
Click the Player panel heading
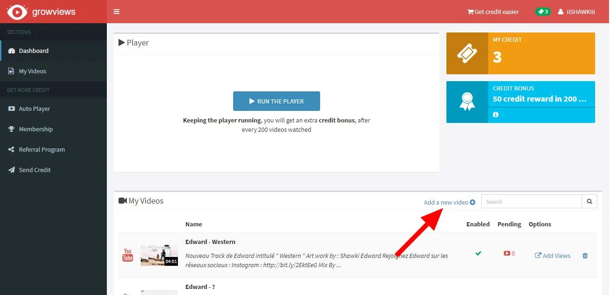click(134, 43)
